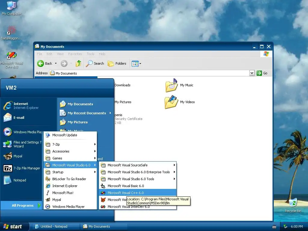
Task: Expand Microsoft Visual SourceSafe submenu
Action: pos(138,165)
